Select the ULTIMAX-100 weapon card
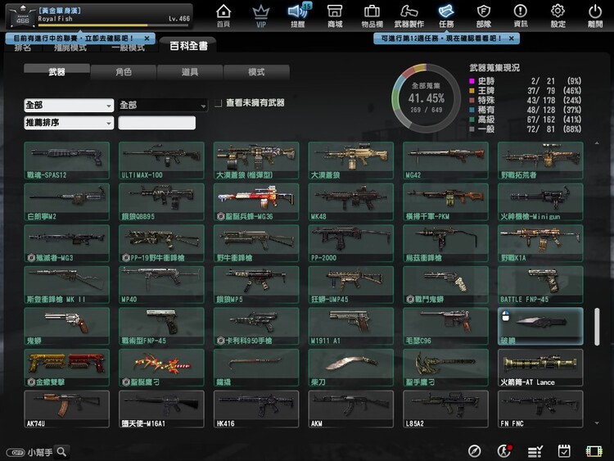Screen dimensions: 614x461 pos(161,160)
